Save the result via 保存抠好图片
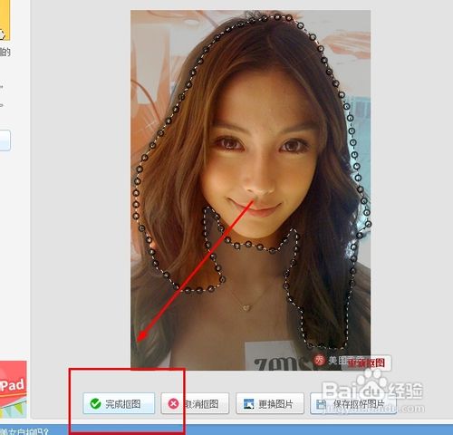 click(353, 403)
